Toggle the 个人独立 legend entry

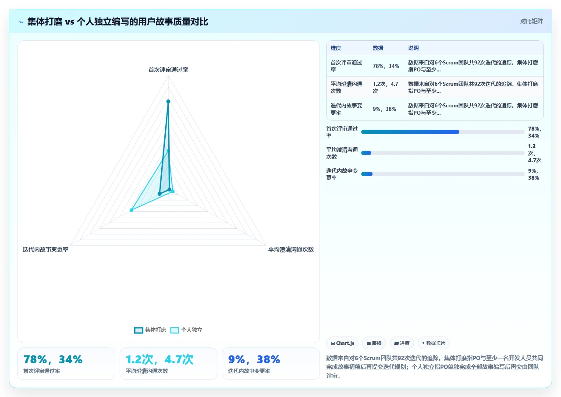(186, 330)
